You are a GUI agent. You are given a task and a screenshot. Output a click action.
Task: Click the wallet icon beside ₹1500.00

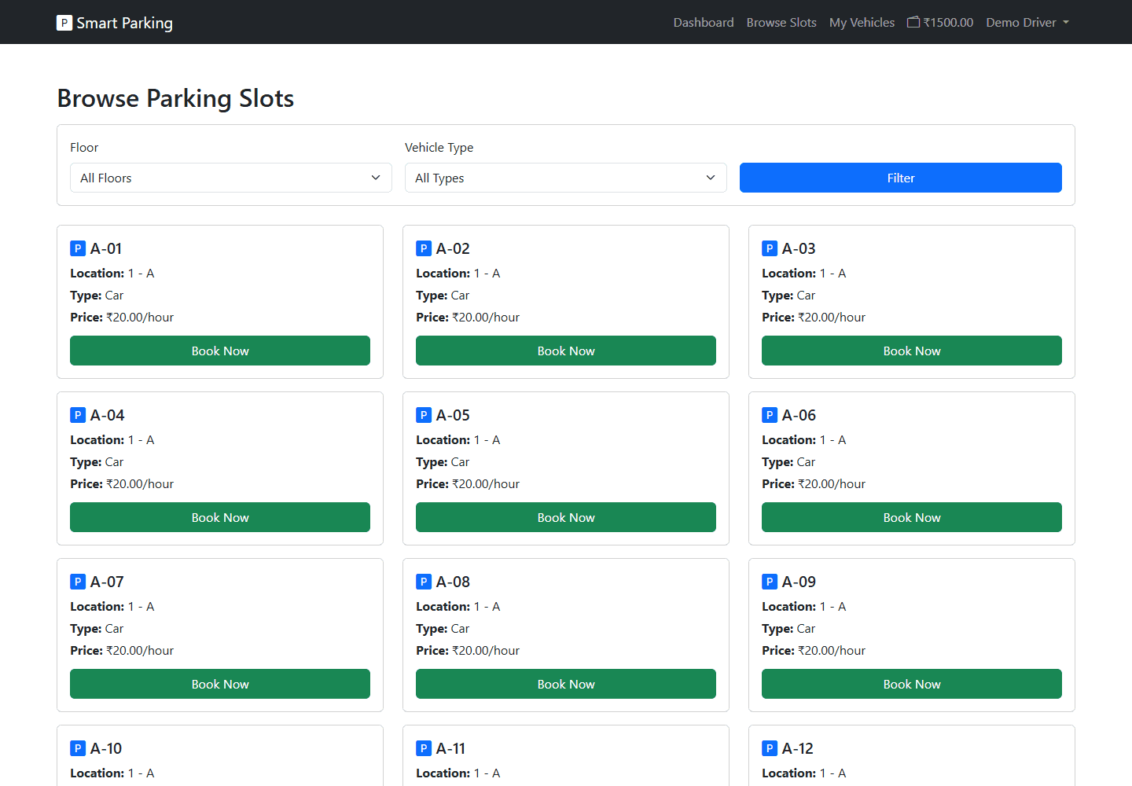(913, 22)
